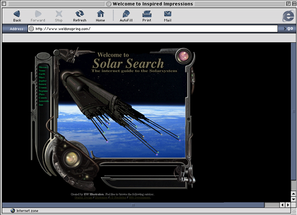Click the go button beside address bar
This screenshot has height=215, width=297.
[290, 29]
